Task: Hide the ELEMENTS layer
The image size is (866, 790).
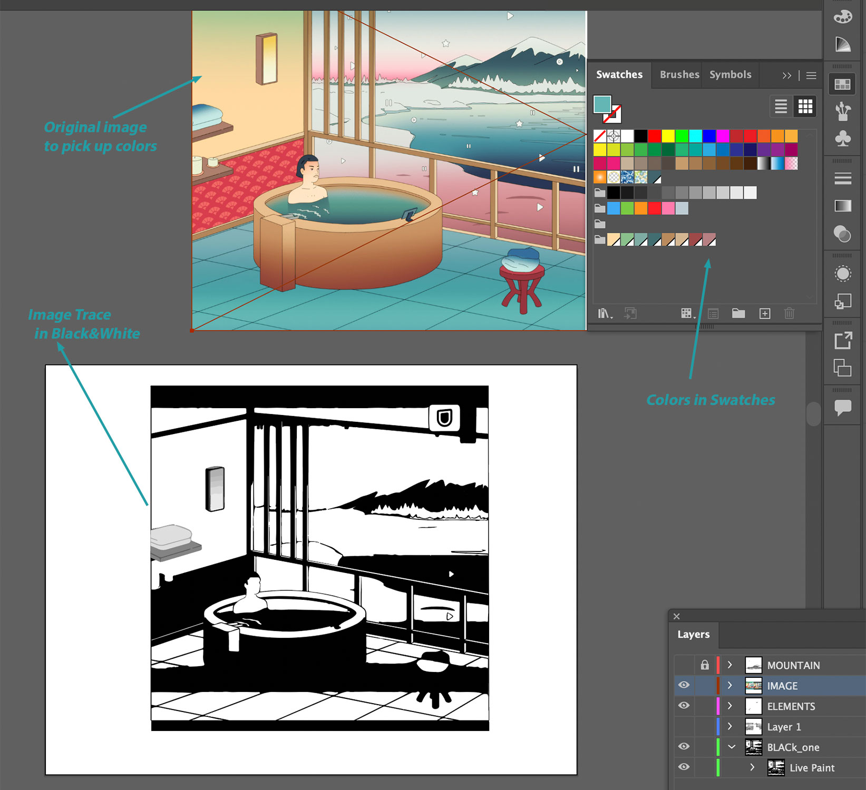Action: coord(684,706)
